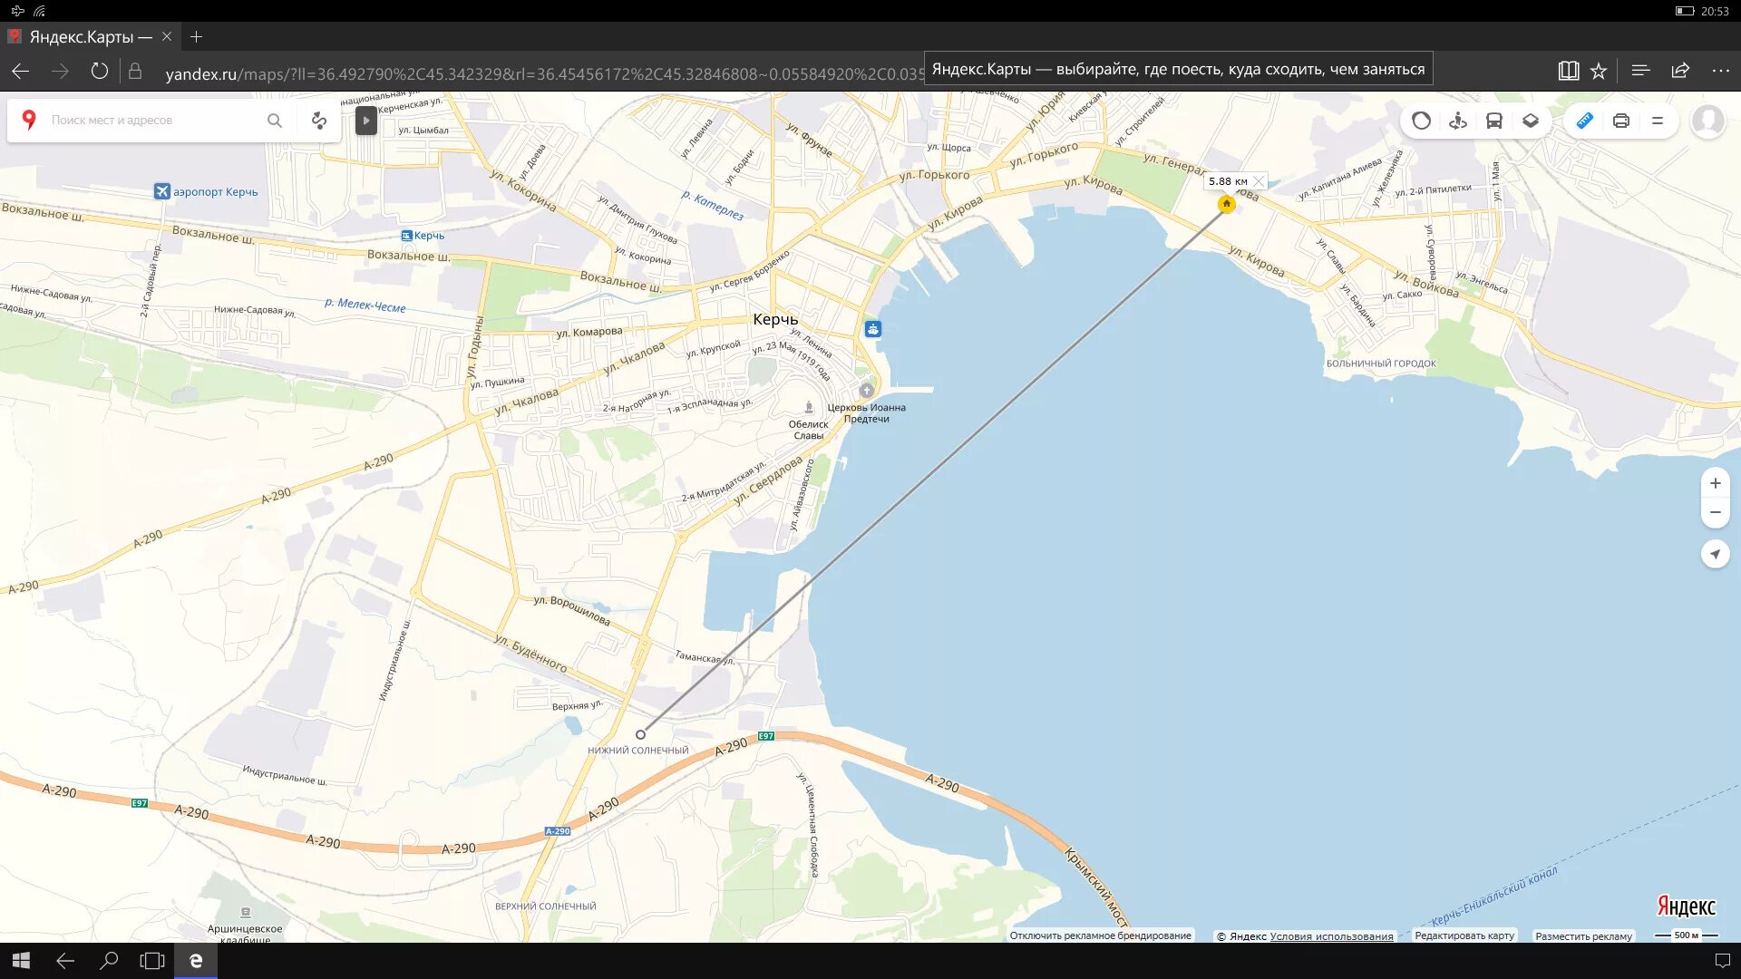
Task: Click 'НИЖНИЙ СОЛНЕЧНЫЙ' district label
Action: [x=638, y=751]
